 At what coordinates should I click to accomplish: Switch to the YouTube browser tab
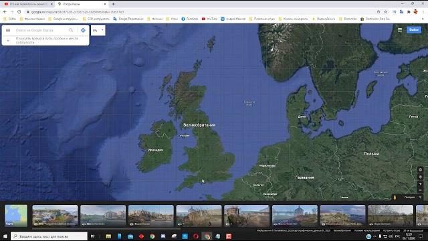[x=28, y=4]
